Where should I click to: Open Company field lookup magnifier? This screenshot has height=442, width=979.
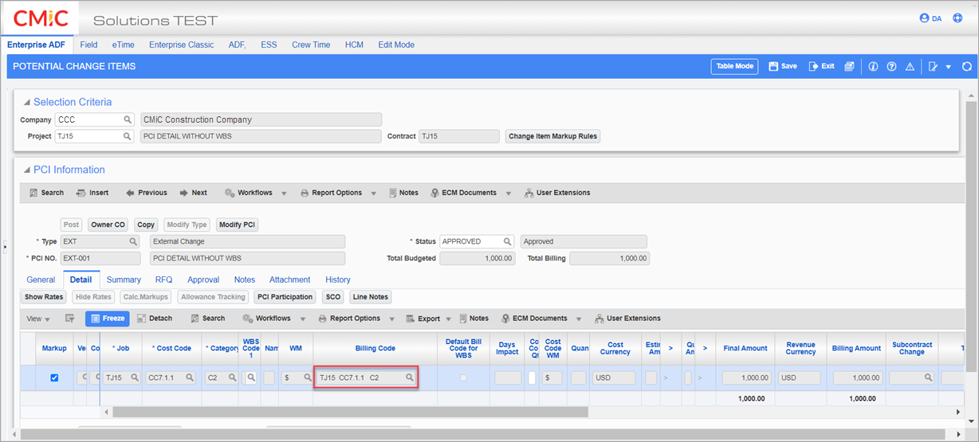pos(127,119)
